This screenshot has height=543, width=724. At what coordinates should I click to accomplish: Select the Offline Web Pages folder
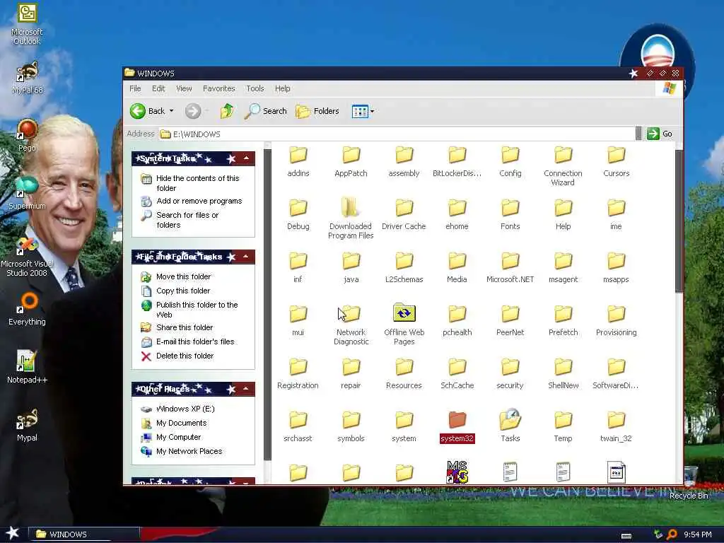[x=404, y=323]
